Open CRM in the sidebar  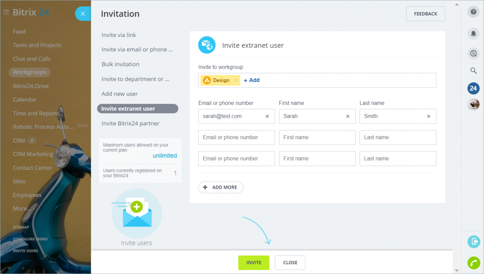coord(19,140)
